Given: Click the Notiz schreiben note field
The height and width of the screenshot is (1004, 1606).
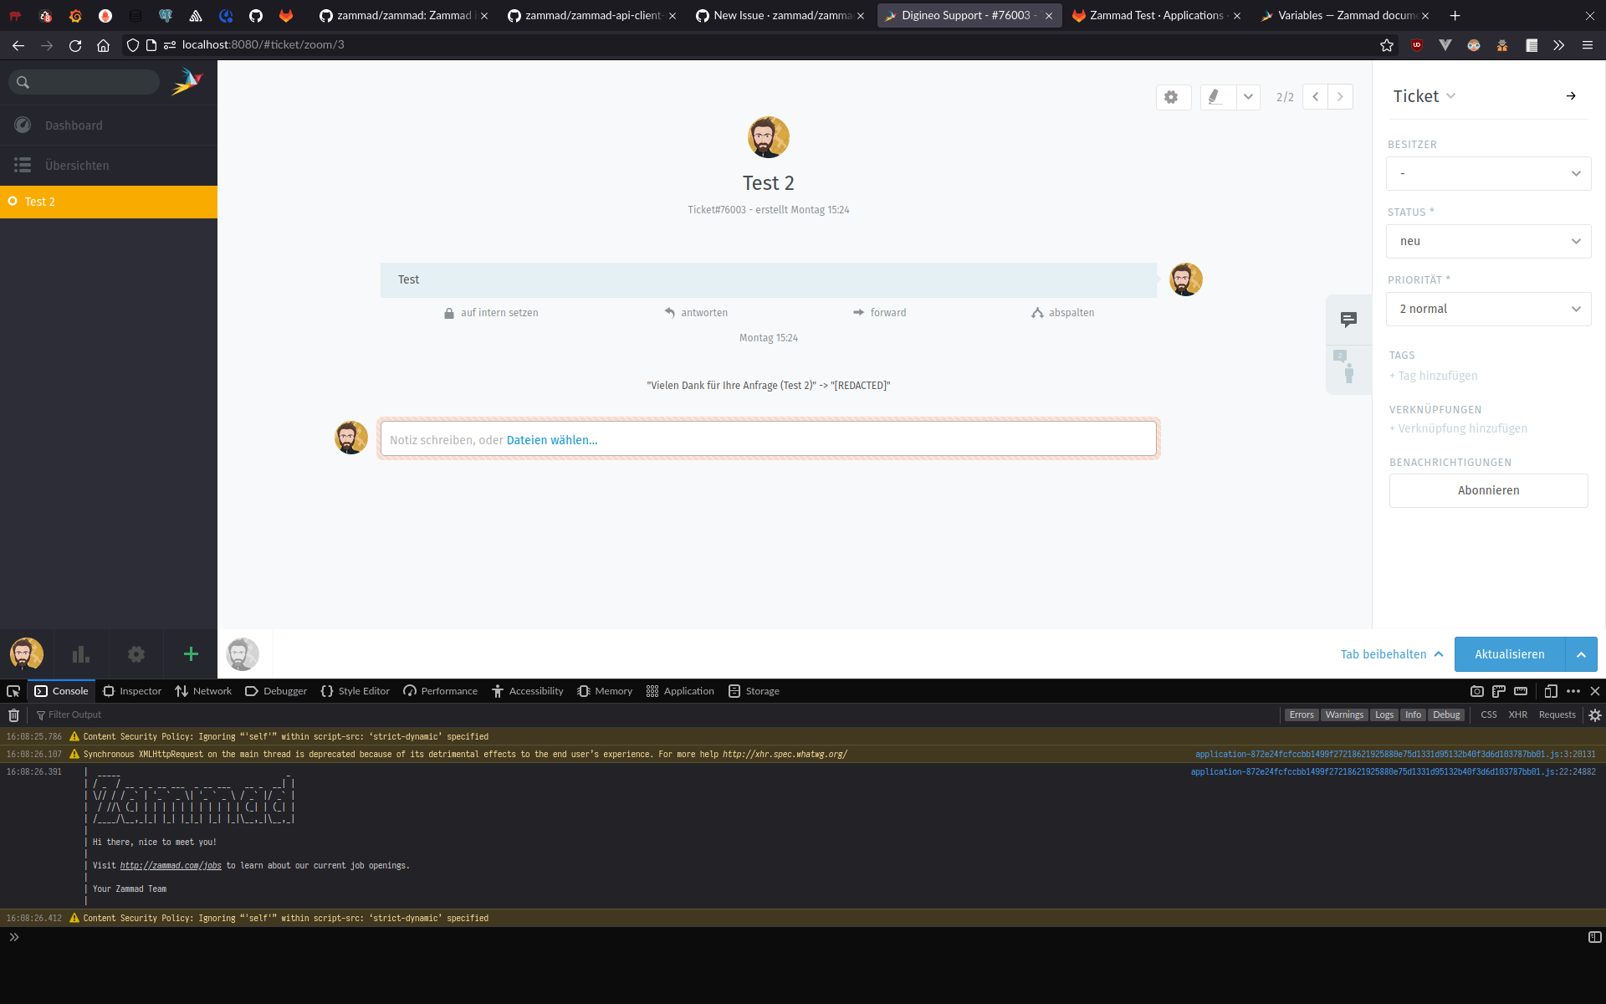Looking at the screenshot, I should coord(768,438).
